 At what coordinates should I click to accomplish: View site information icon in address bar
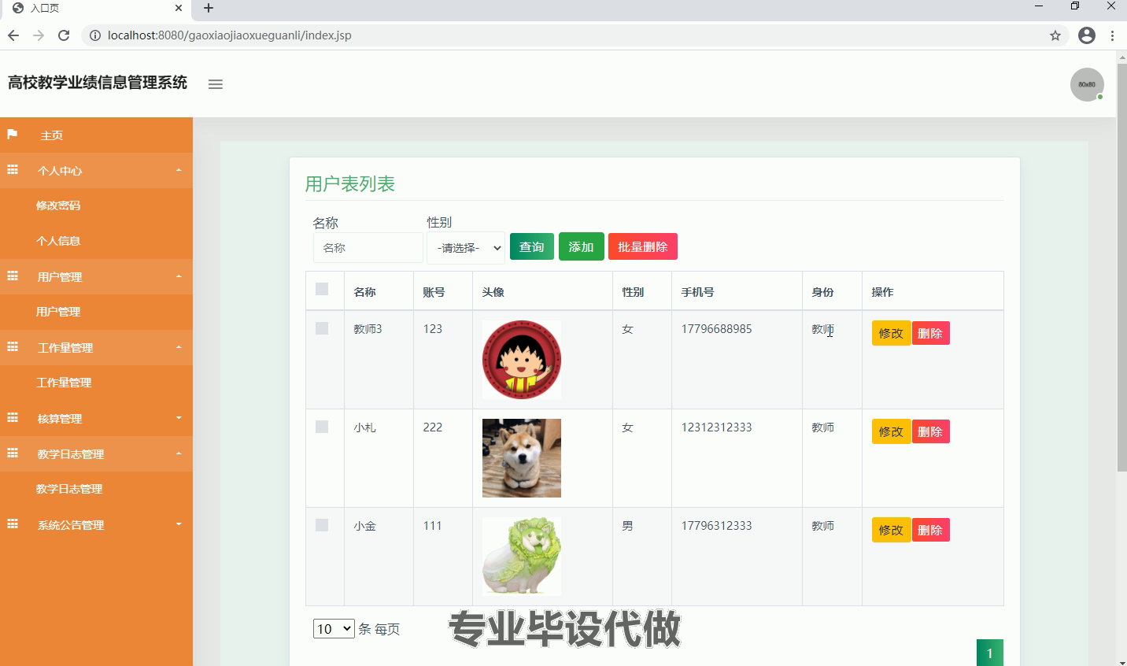tap(94, 35)
